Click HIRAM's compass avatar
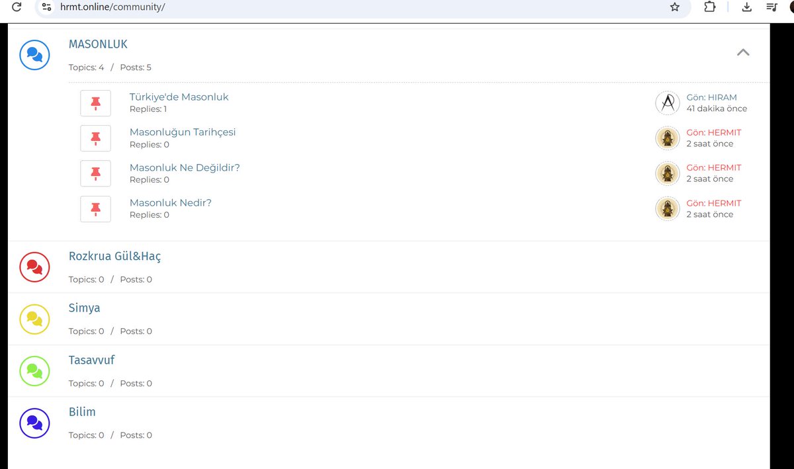This screenshot has width=794, height=469. pos(668,103)
